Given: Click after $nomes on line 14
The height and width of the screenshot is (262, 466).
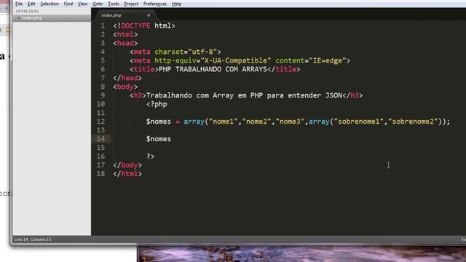Looking at the screenshot, I should (x=172, y=139).
